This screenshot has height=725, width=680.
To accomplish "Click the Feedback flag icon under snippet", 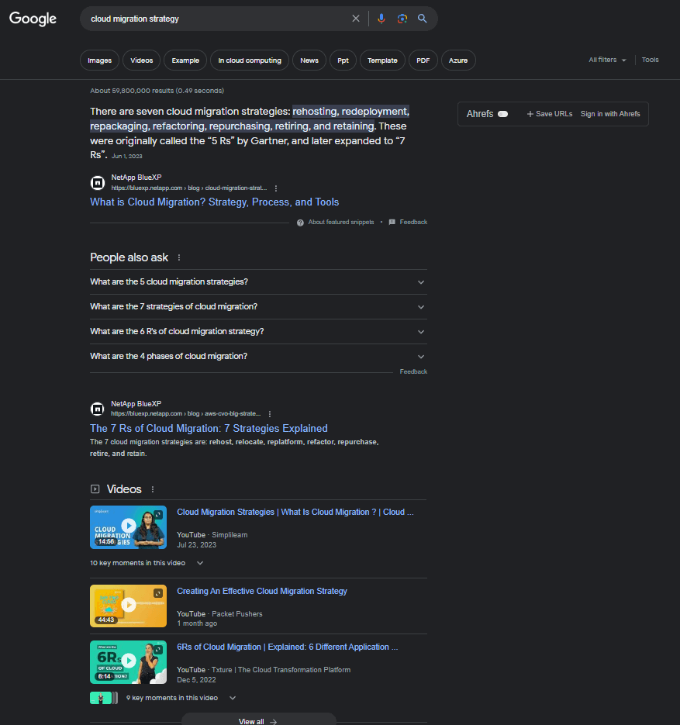I will tap(392, 222).
